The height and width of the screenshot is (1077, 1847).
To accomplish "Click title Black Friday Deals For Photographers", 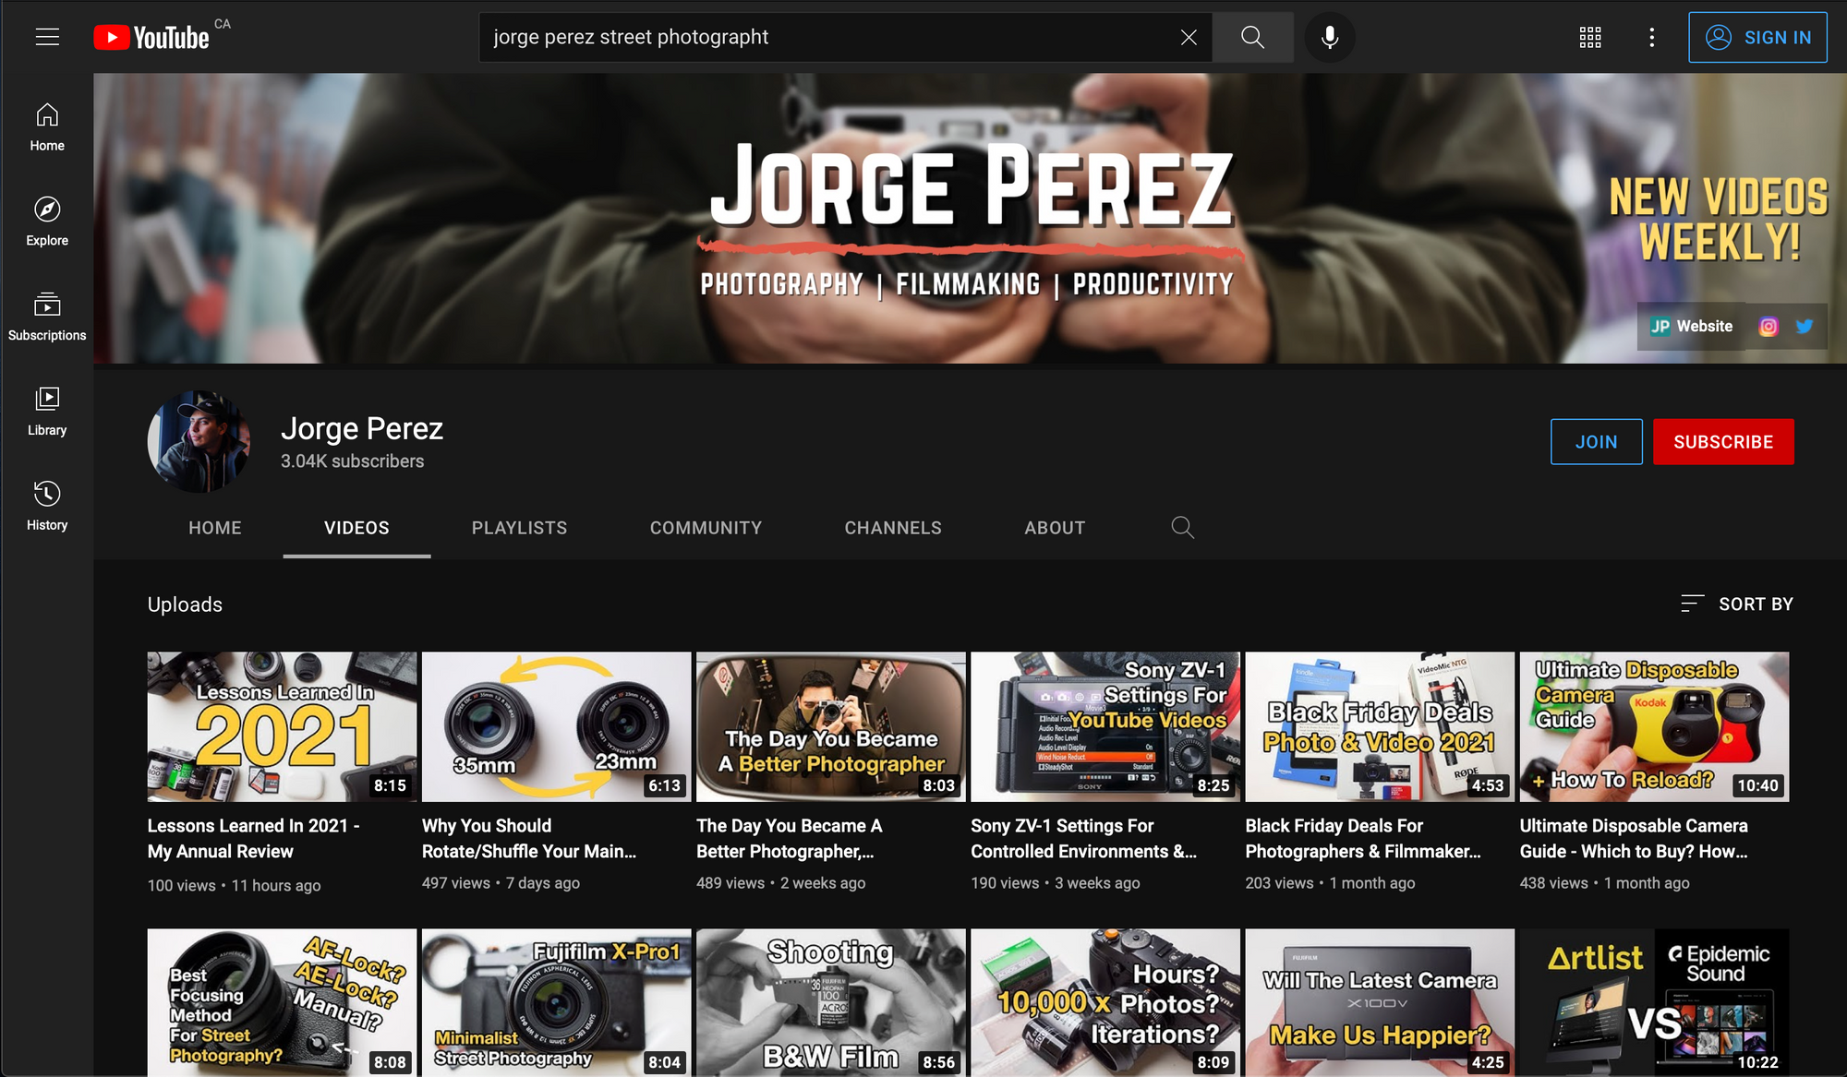I will (1363, 839).
